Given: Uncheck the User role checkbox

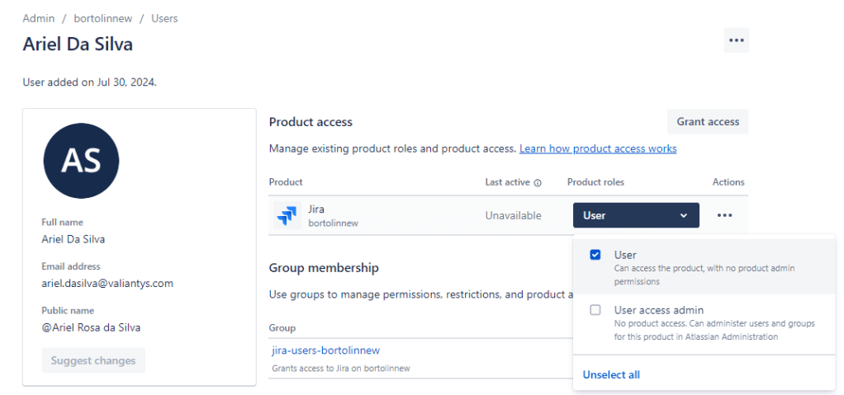Looking at the screenshot, I should coord(595,256).
